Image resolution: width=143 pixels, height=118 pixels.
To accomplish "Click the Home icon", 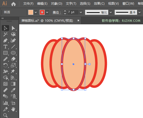I will [13, 4].
